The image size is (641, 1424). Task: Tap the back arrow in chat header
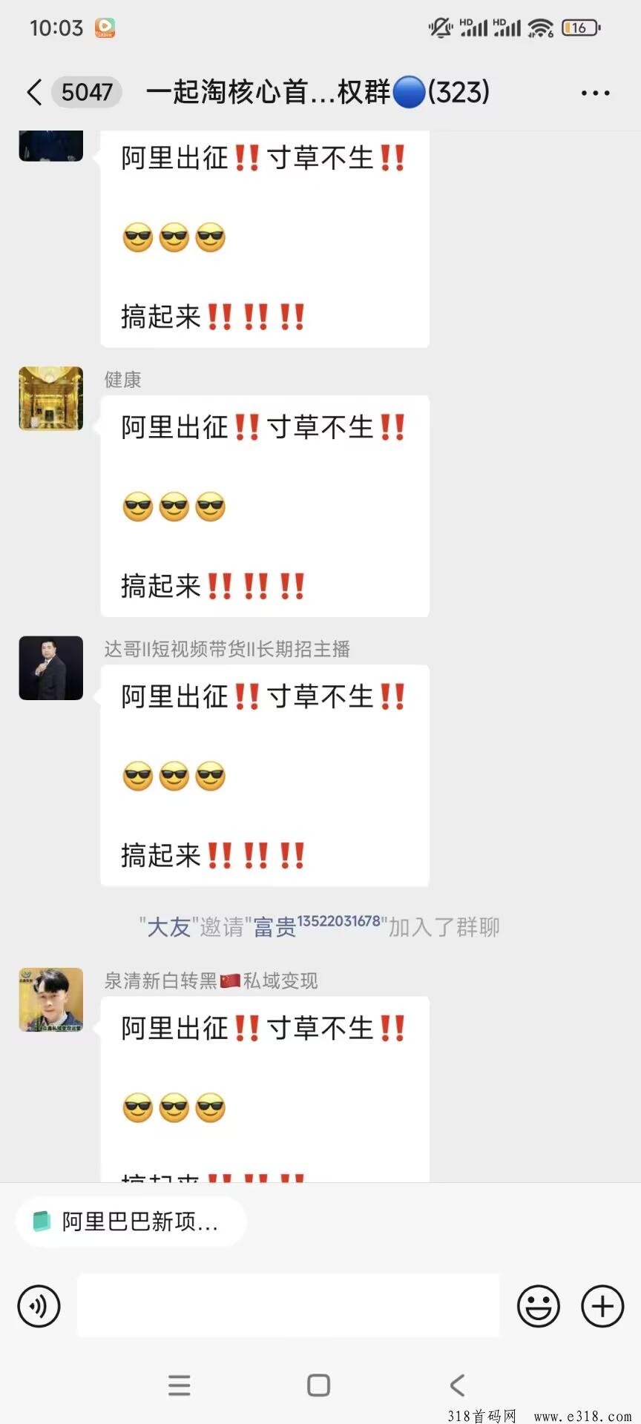(34, 93)
